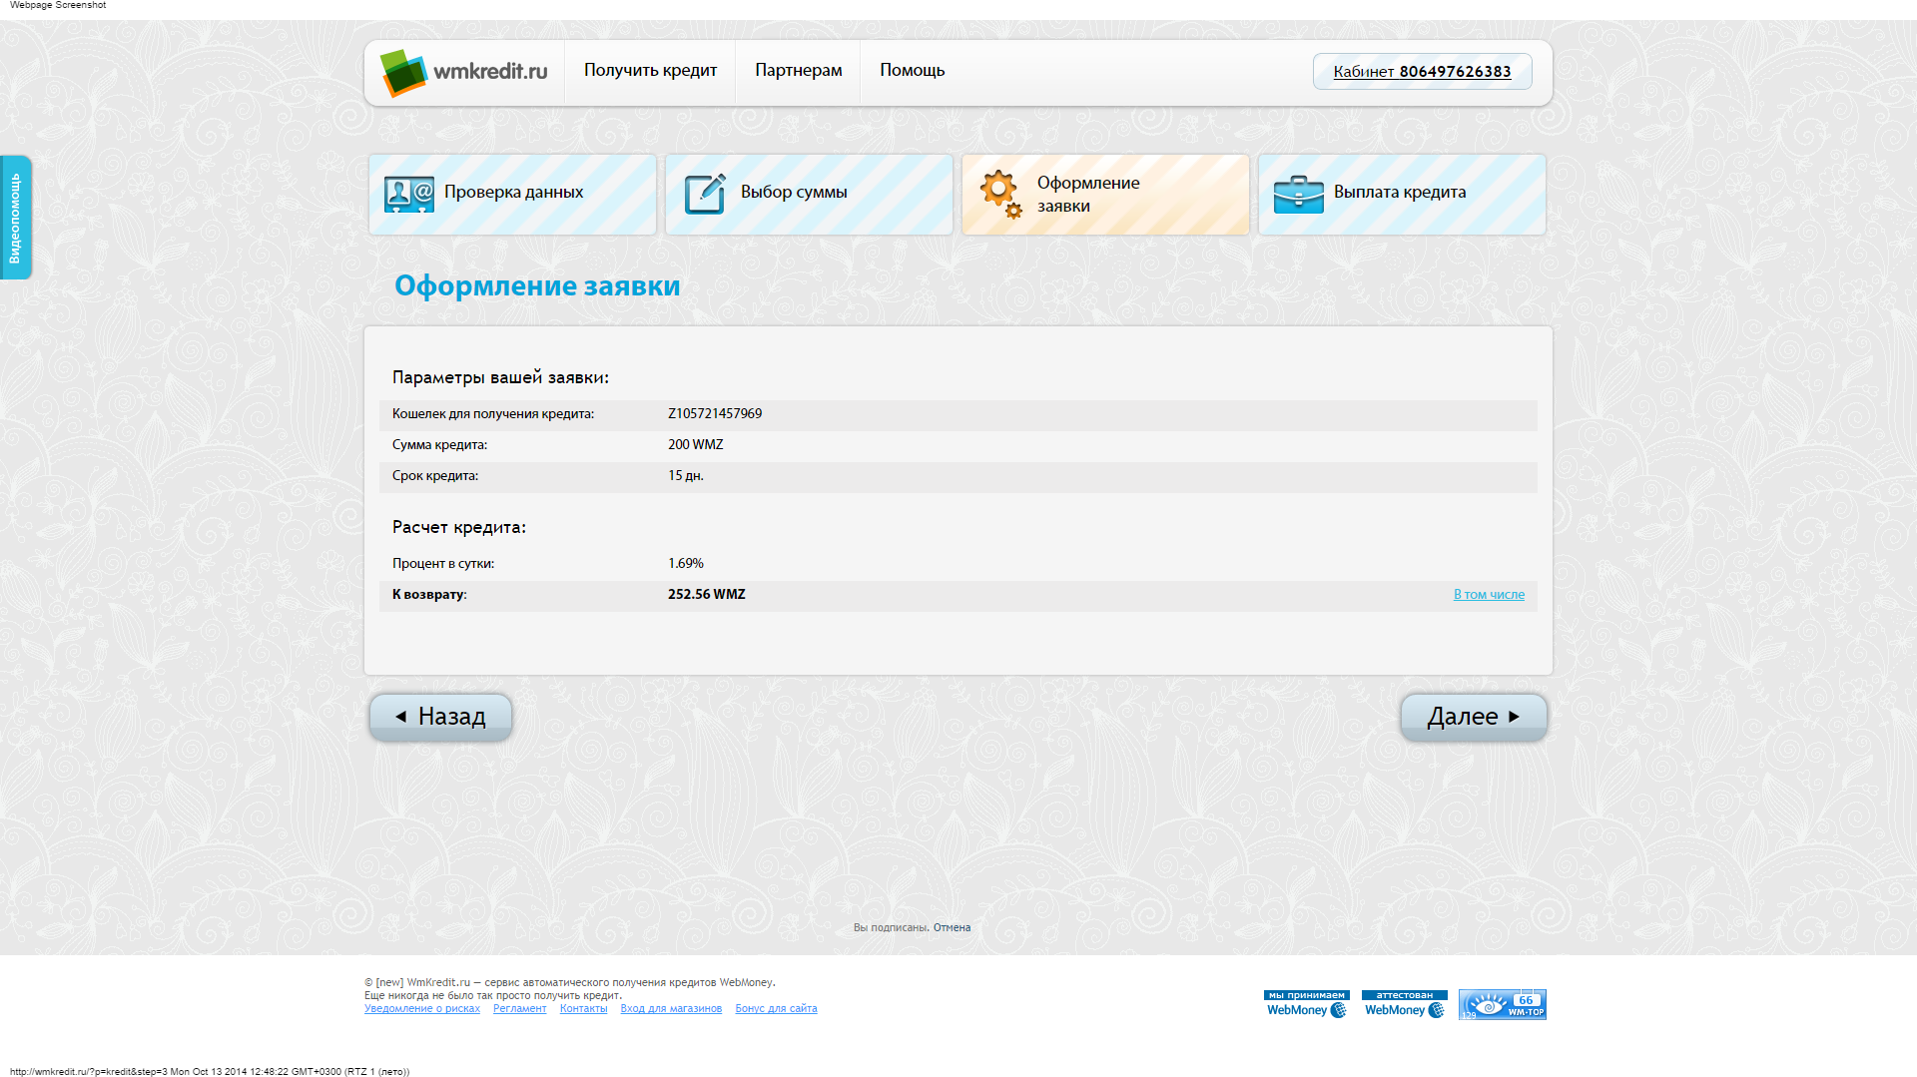Screen dimensions: 1917x1077
Task: Select the 15 дн. term value
Action: (x=686, y=476)
